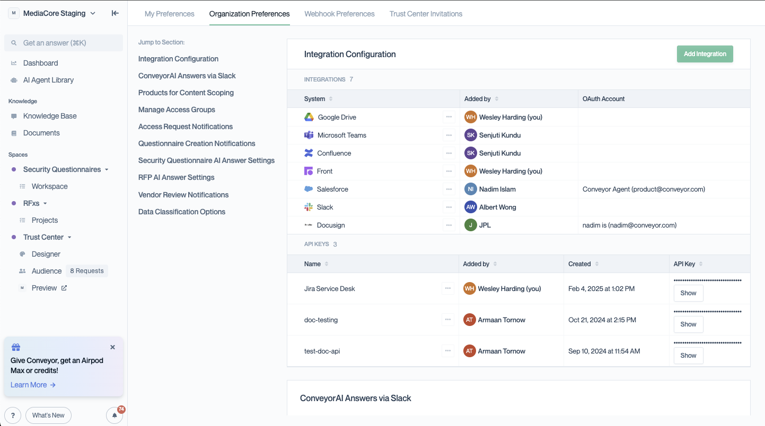Show the doc-testing API key
Screen dimensions: 765x426
[688, 324]
